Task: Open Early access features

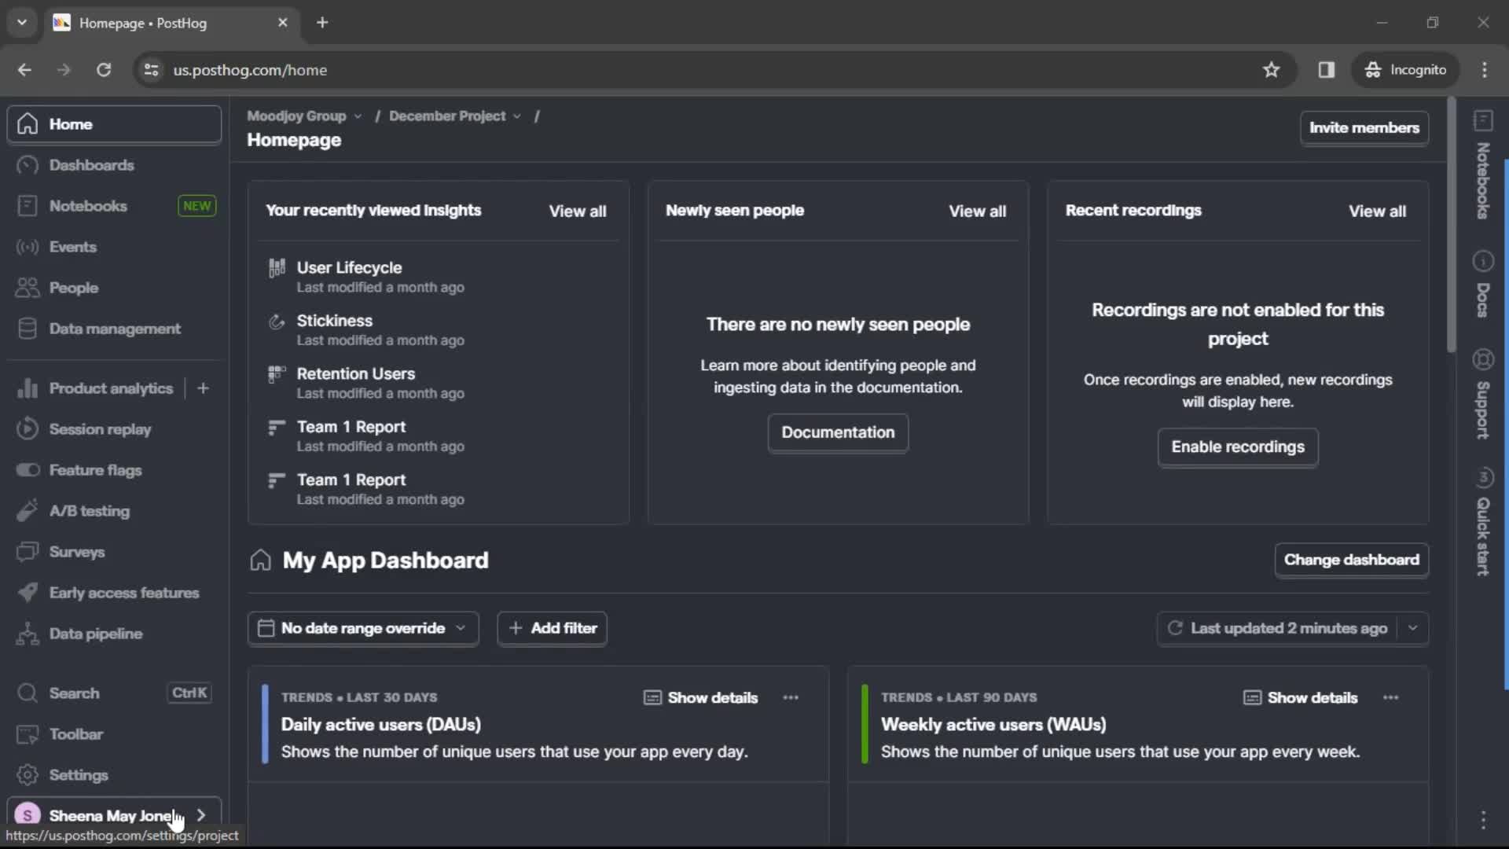Action: 114,593
